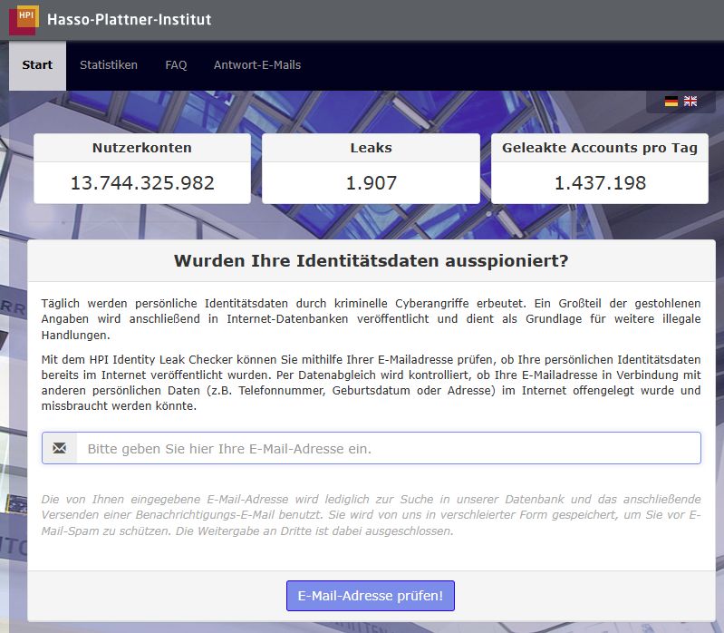Click paragraph starting with Täglich werden persönliche

tap(372, 319)
